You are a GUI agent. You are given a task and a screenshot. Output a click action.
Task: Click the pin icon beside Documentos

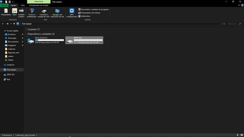click(x=22, y=41)
